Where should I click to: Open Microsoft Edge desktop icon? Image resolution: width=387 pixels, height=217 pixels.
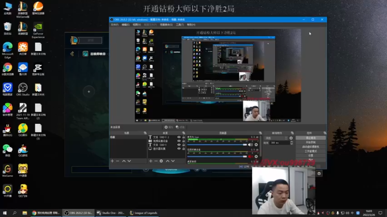(x=8, y=50)
